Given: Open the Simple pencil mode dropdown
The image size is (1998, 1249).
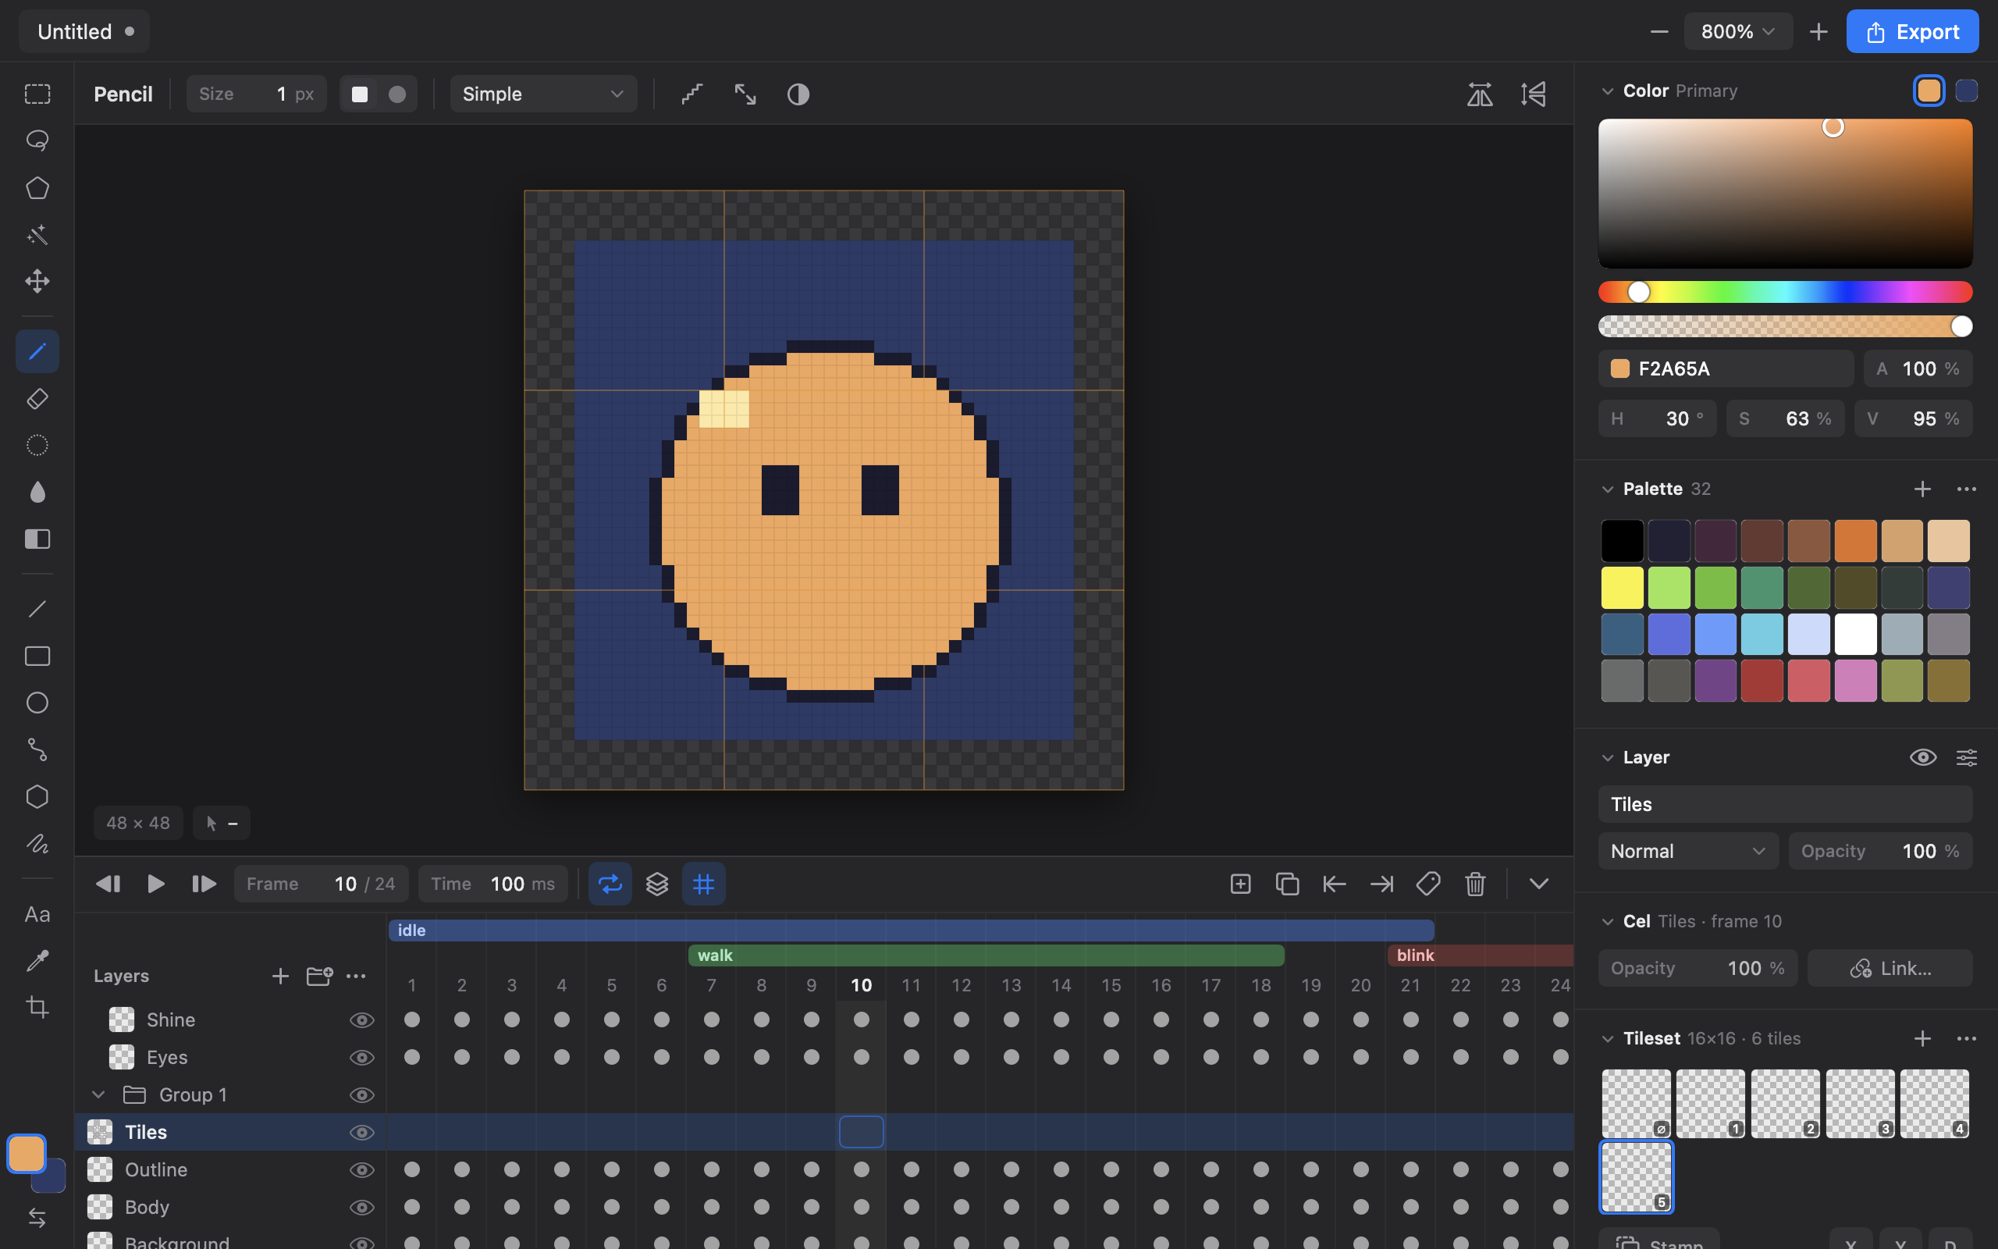Looking at the screenshot, I should click(x=543, y=94).
